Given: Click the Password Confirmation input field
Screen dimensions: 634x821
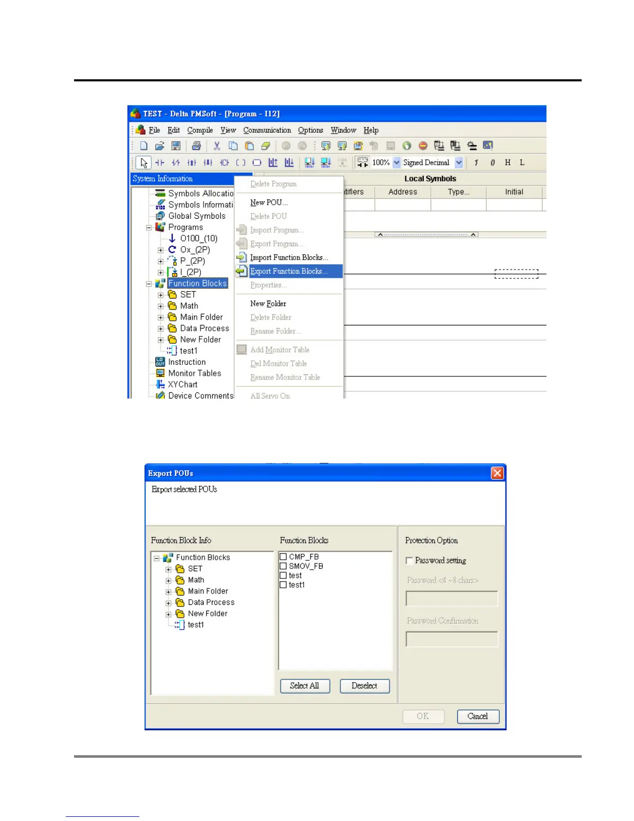Looking at the screenshot, I should [452, 639].
